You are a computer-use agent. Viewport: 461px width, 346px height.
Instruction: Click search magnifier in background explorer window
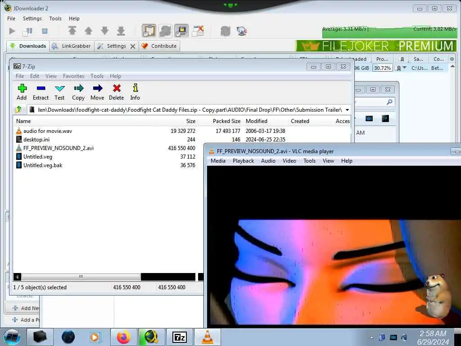pos(389,102)
